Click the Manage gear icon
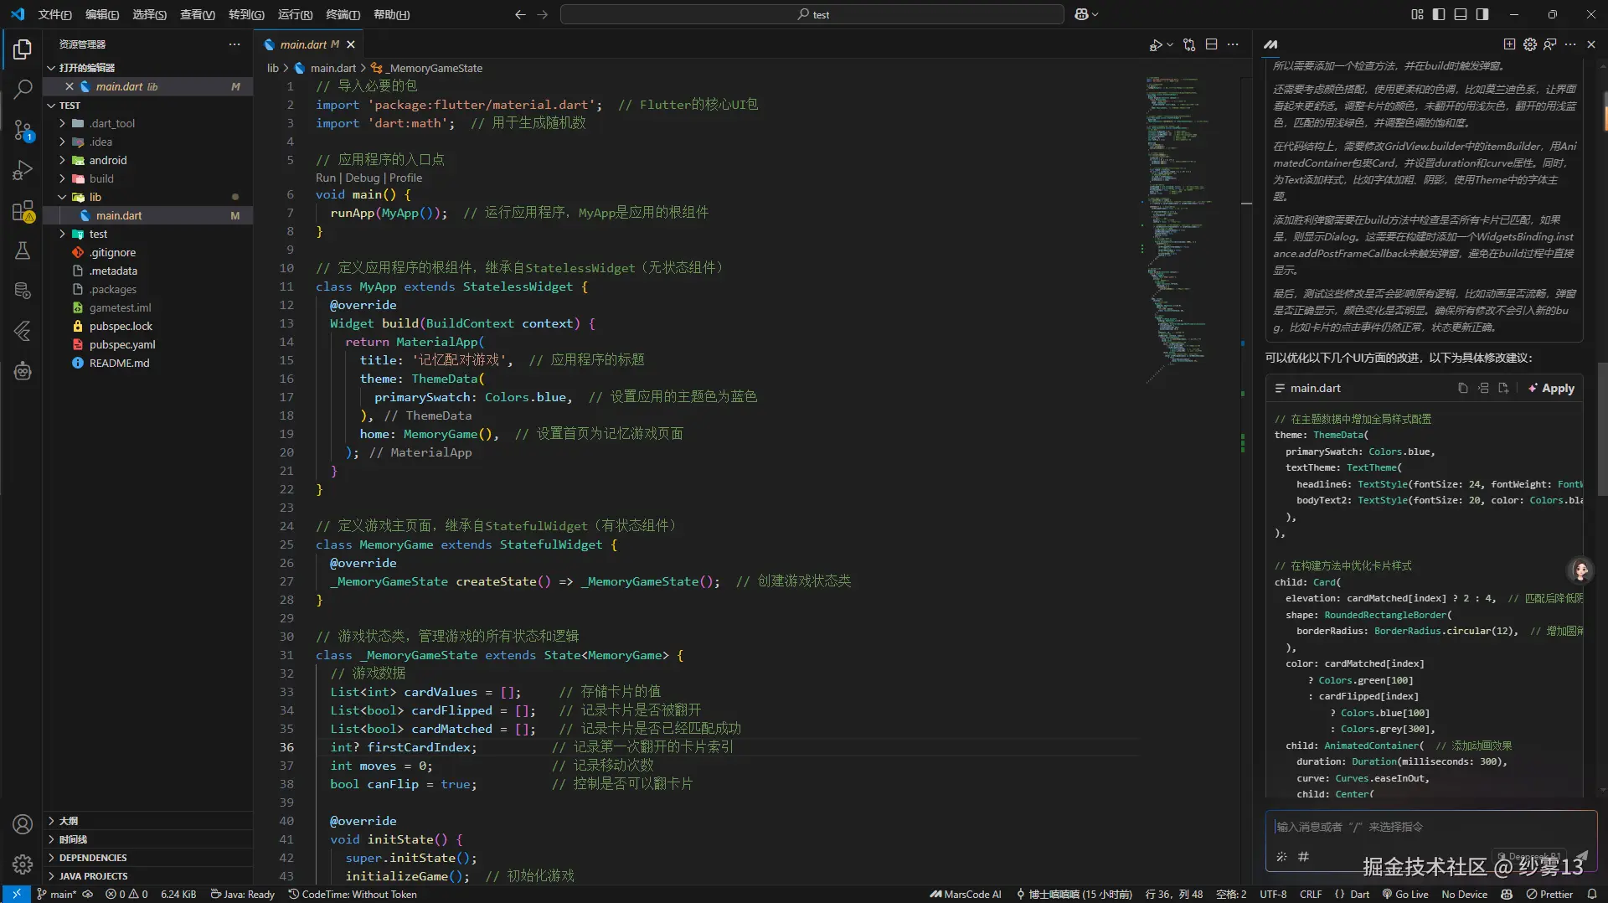The image size is (1608, 903). tap(23, 864)
